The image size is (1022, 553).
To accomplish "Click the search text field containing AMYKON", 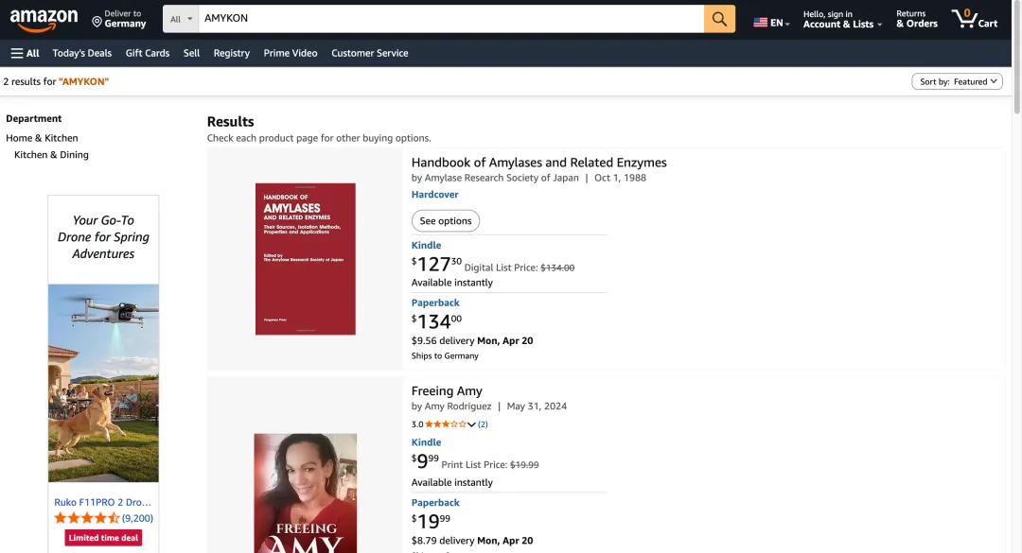I will click(449, 19).
